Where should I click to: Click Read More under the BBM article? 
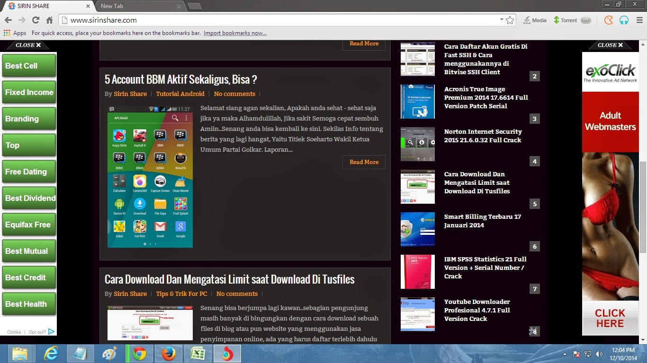pos(364,162)
